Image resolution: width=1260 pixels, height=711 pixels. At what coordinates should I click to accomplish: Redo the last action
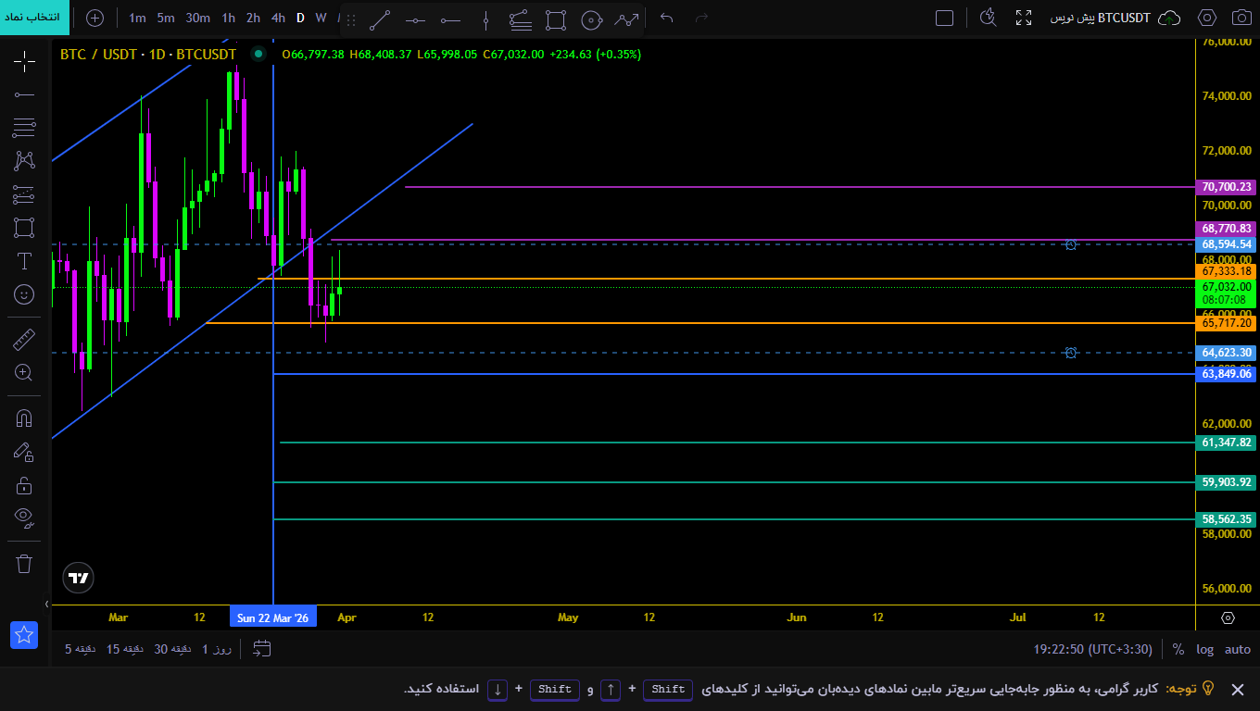[701, 18]
